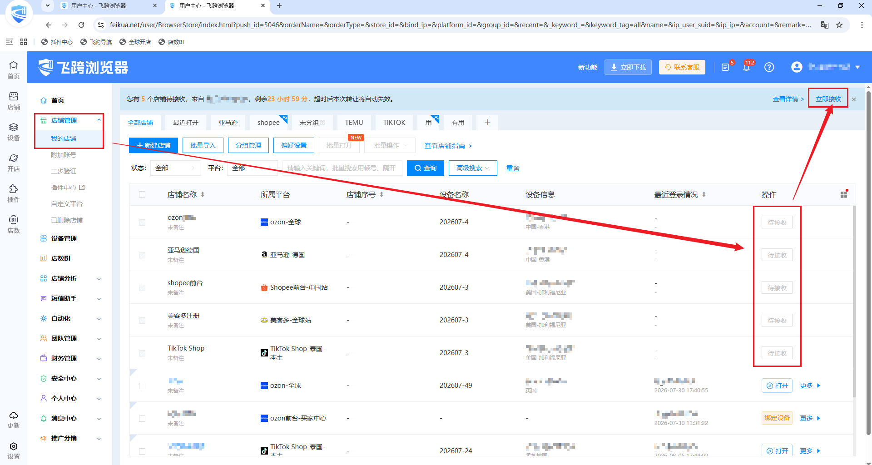Switch to the 亚马逊 group tab
This screenshot has height=465, width=872.
[x=228, y=123]
